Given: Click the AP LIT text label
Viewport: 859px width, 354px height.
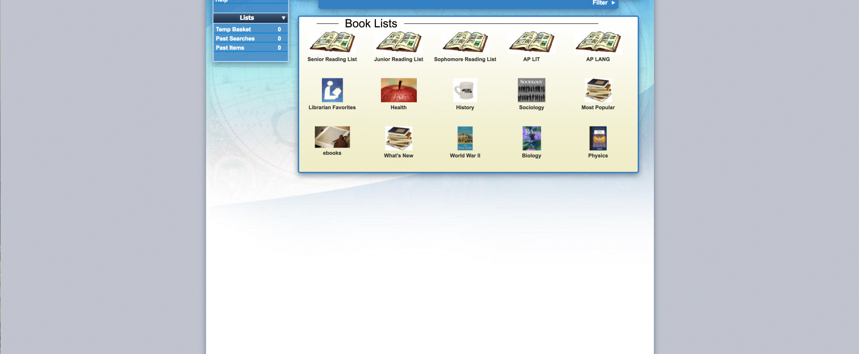Looking at the screenshot, I should click(532, 59).
